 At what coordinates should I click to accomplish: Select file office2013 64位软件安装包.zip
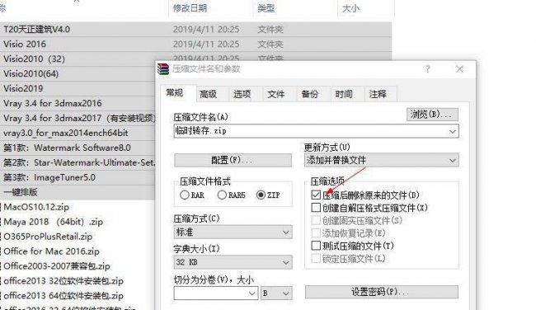(x=63, y=296)
